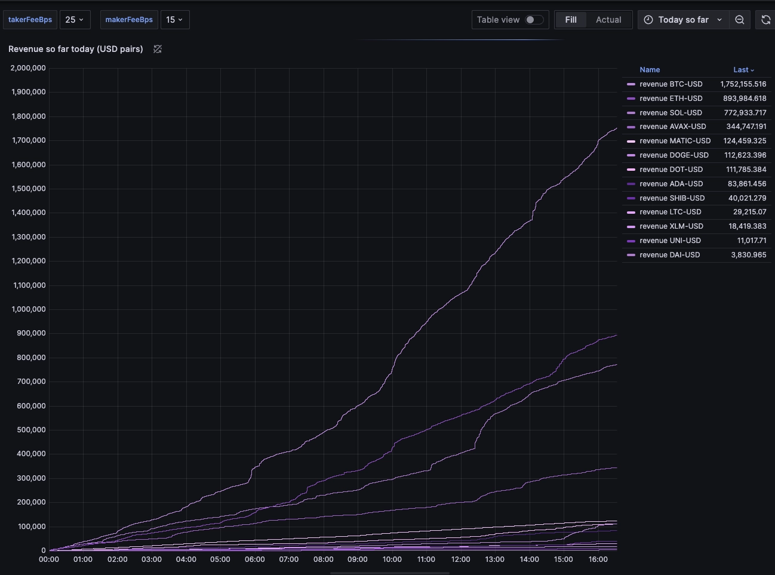Click the revenue SOL-USD color swatch

[631, 113]
